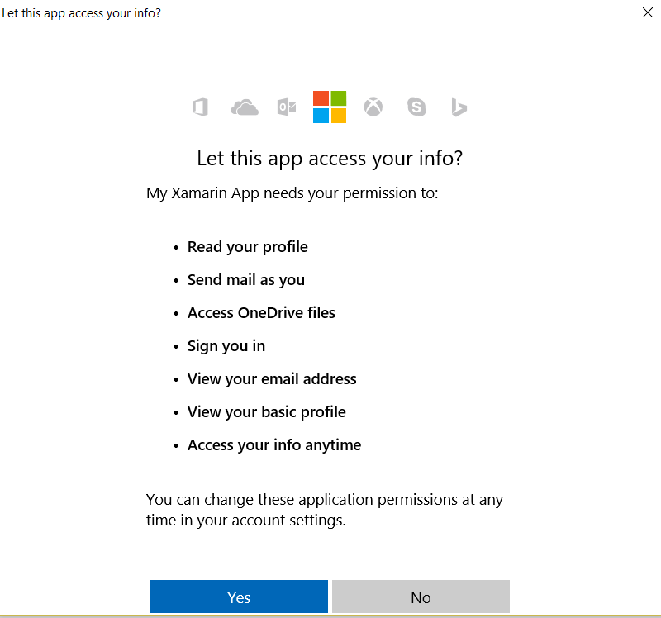The width and height of the screenshot is (661, 618).
Task: Close the permission dialog window
Action: click(x=648, y=12)
